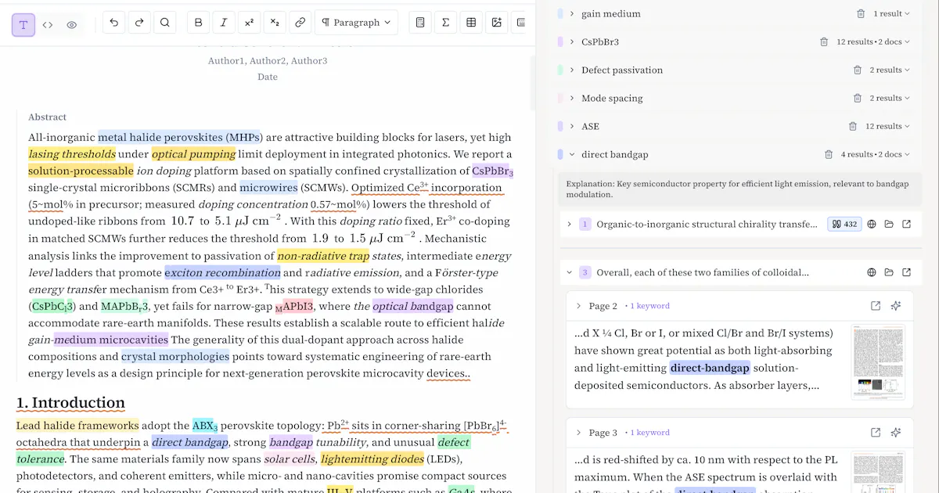Open the Page 3 document thumbnail

point(878,473)
